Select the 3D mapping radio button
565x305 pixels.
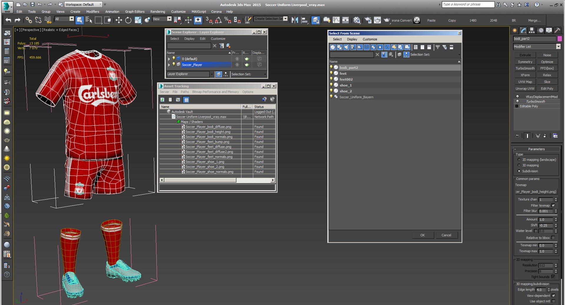519,165
